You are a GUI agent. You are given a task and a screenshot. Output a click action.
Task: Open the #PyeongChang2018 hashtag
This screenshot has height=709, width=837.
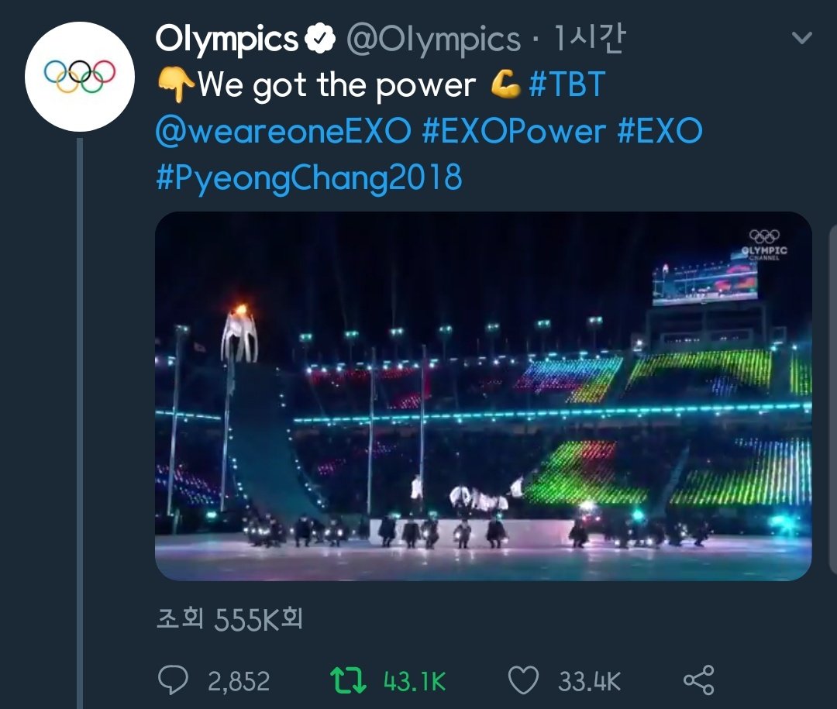point(309,177)
